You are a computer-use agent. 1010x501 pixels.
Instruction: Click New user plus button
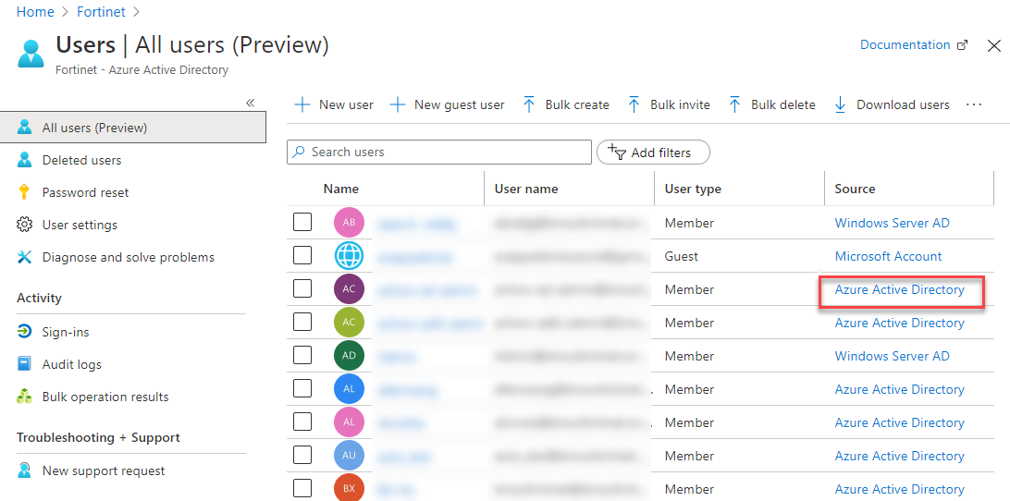[334, 105]
